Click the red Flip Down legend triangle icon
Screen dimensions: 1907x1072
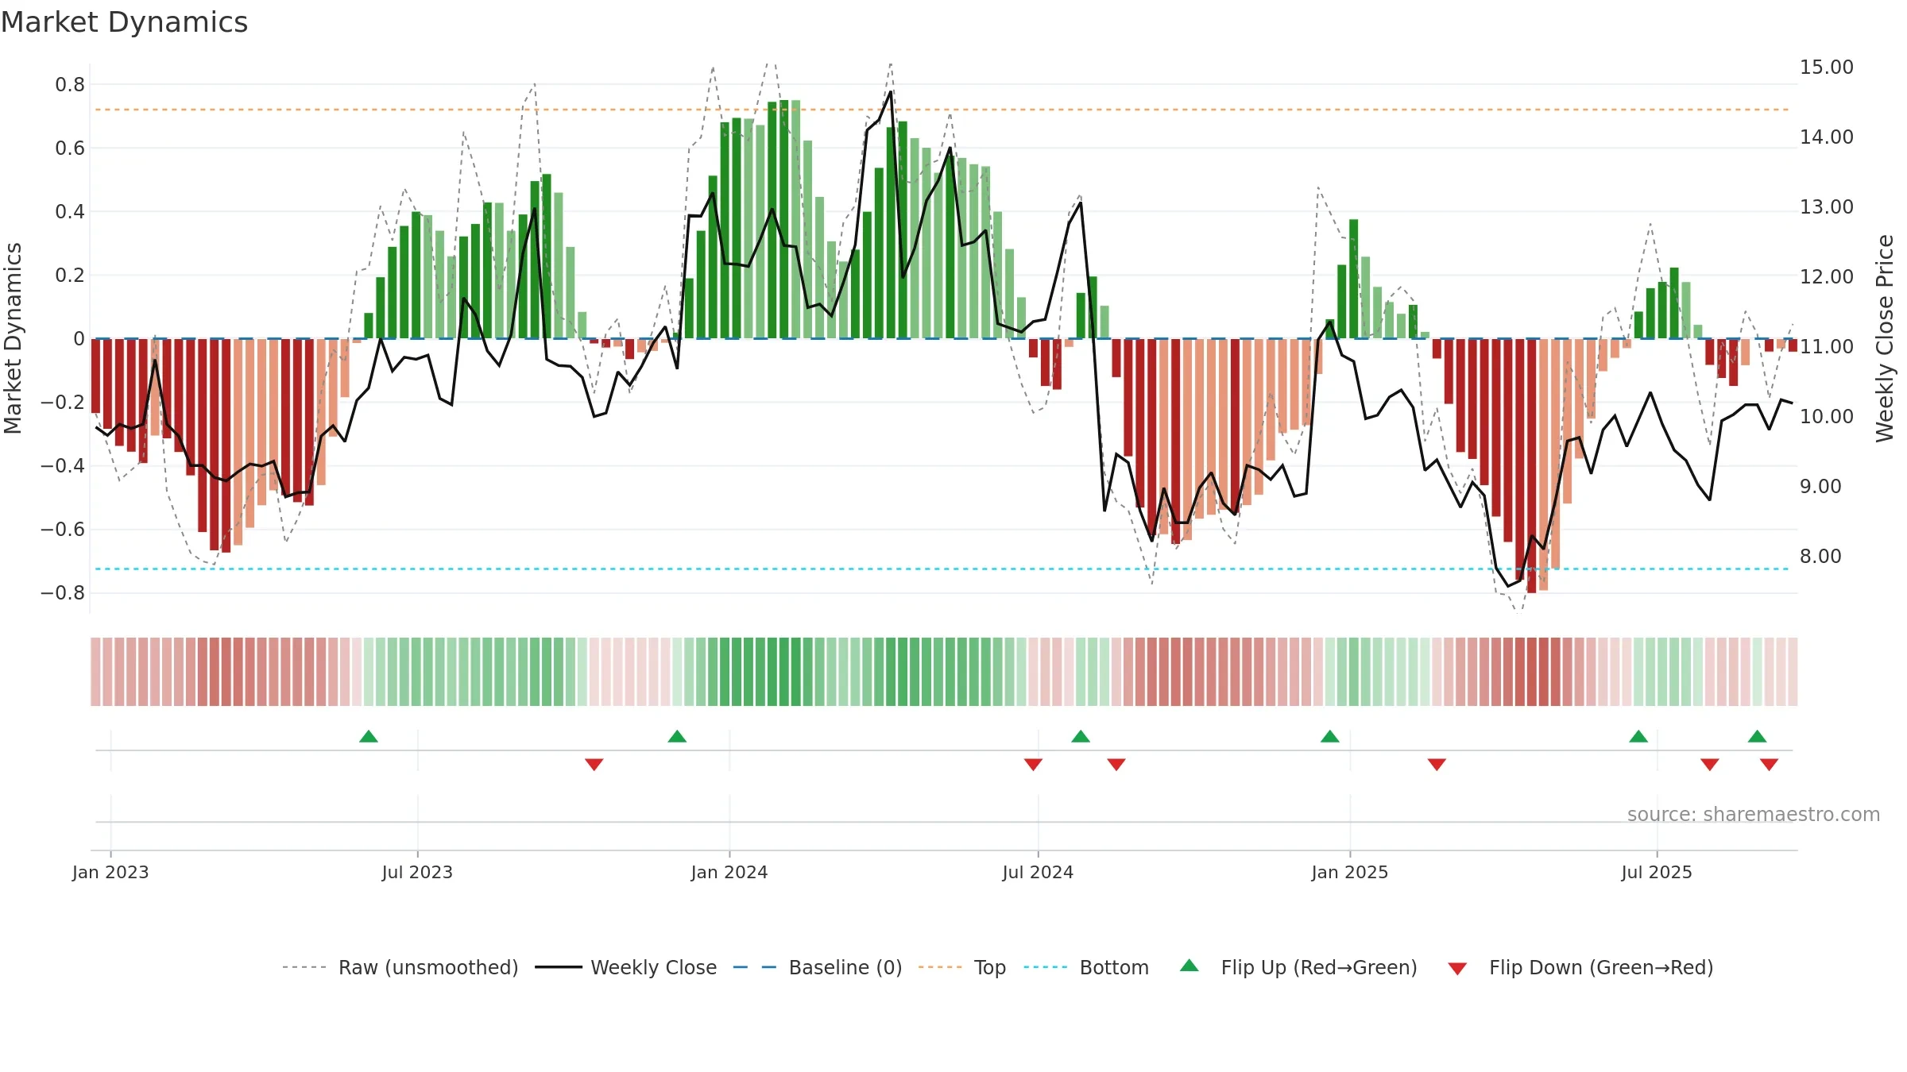pyautogui.click(x=1457, y=969)
